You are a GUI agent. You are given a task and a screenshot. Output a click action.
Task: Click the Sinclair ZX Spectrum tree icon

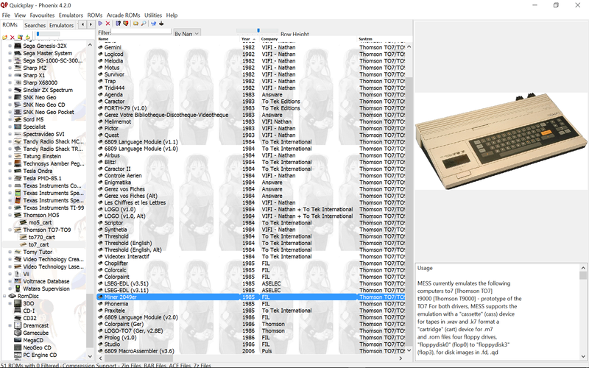pos(17,90)
